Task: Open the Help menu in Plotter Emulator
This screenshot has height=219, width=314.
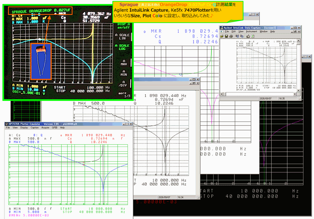Action: tap(62, 127)
